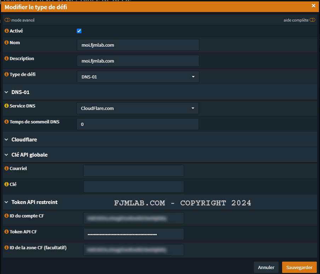This screenshot has width=320, height=274.
Task: Enable the aide complète toggle
Action: pos(312,20)
